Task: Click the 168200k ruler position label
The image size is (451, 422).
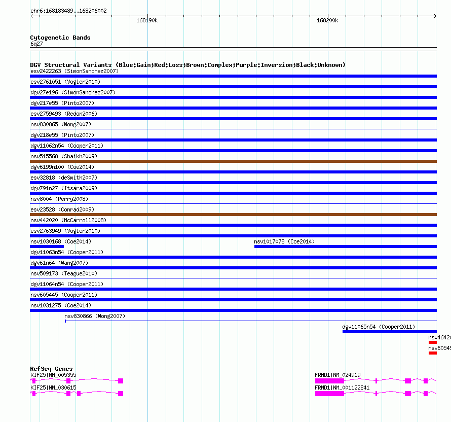Action: click(327, 20)
